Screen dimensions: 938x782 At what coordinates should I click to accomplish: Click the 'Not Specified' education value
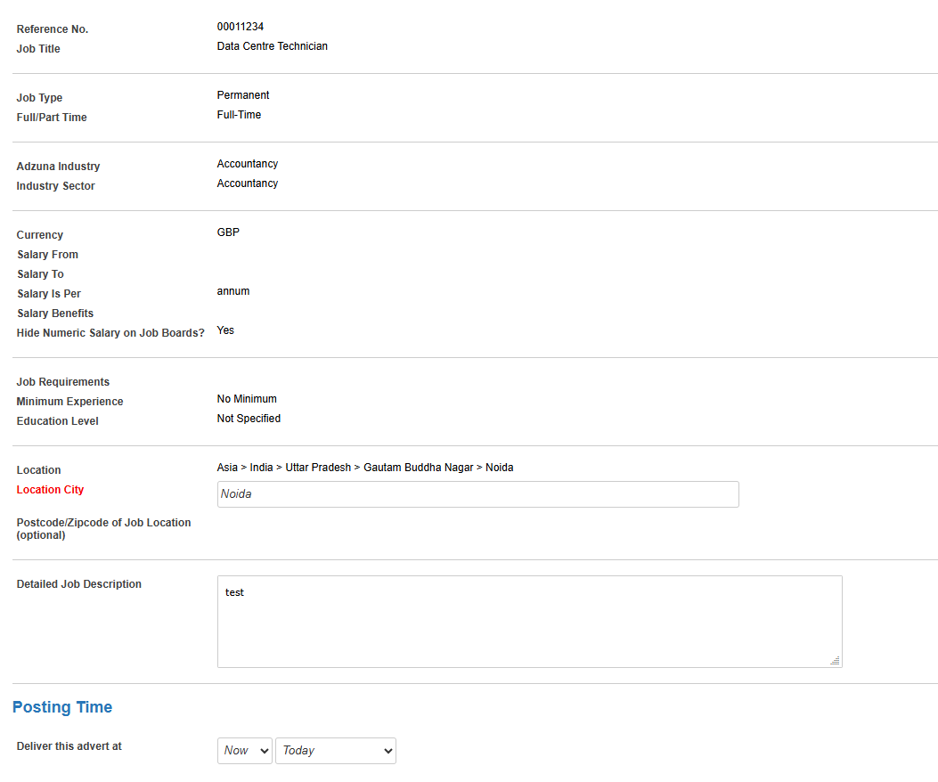pos(249,419)
